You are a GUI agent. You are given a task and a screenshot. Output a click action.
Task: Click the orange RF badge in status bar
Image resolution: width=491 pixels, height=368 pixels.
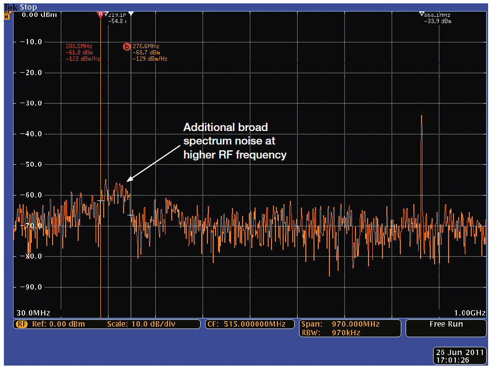click(x=22, y=324)
